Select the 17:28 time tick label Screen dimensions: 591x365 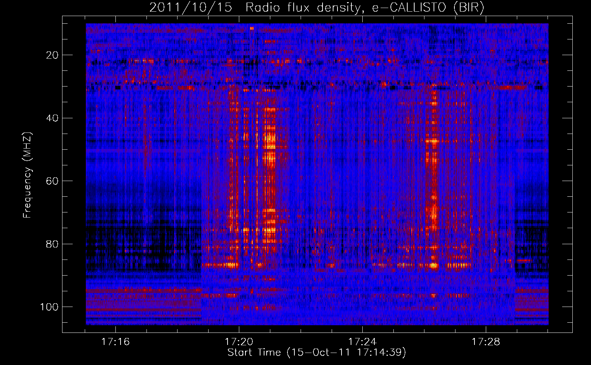pos(486,342)
